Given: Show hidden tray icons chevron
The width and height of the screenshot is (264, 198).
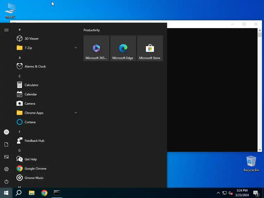Looking at the screenshot, I should click(218, 193).
